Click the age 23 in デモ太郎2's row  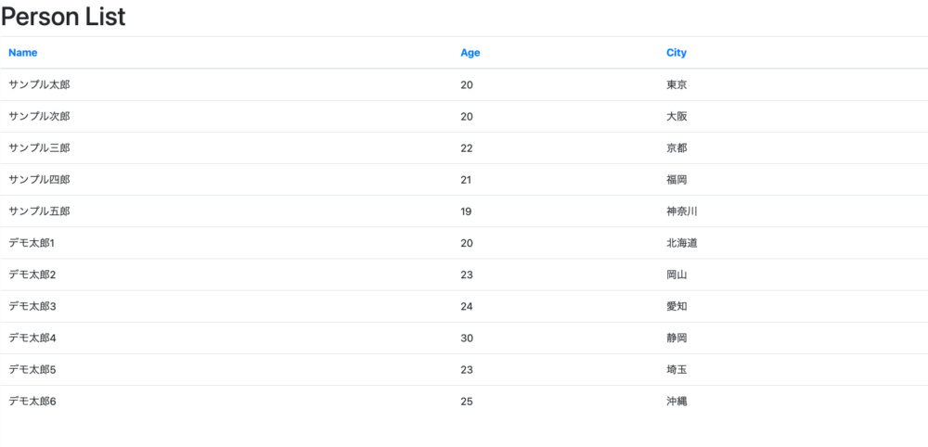click(x=467, y=275)
